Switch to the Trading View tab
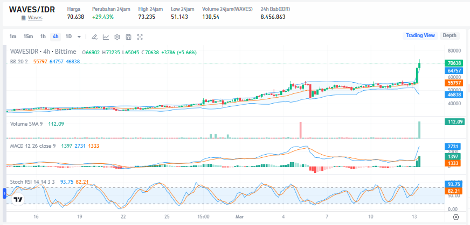 tap(420, 35)
